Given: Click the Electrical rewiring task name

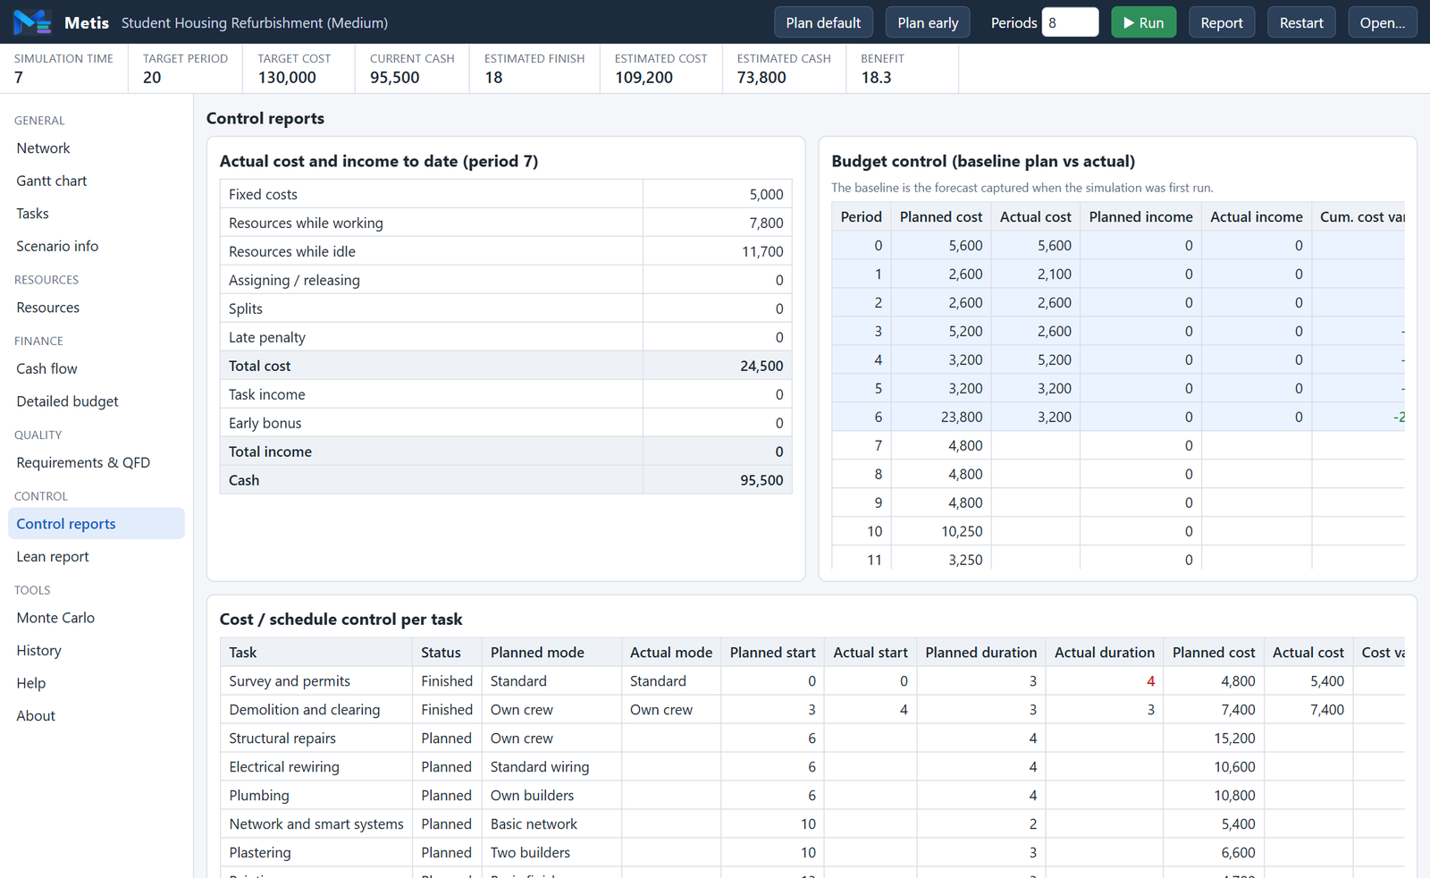Looking at the screenshot, I should tap(284, 766).
